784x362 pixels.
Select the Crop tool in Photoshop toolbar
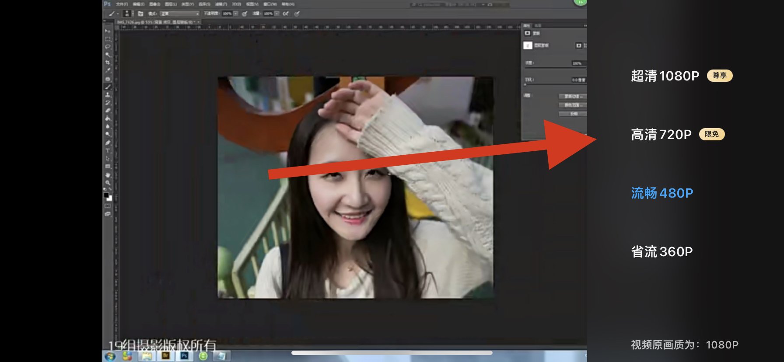108,63
